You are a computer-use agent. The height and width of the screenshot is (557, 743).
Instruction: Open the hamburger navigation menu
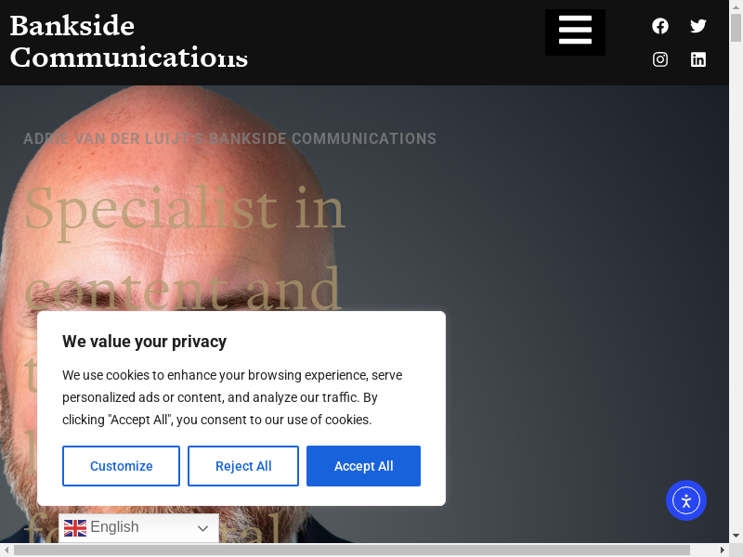[x=575, y=32]
